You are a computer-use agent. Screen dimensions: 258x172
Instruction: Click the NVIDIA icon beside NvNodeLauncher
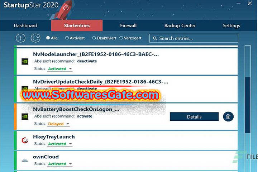click(x=25, y=62)
